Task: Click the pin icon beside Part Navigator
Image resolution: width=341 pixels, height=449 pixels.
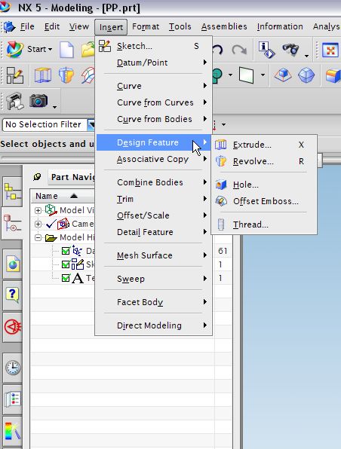Action: (37, 177)
